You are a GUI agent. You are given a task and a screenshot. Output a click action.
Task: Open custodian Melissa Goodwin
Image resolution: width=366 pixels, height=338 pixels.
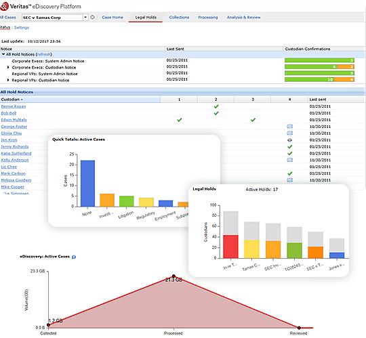click(x=16, y=180)
